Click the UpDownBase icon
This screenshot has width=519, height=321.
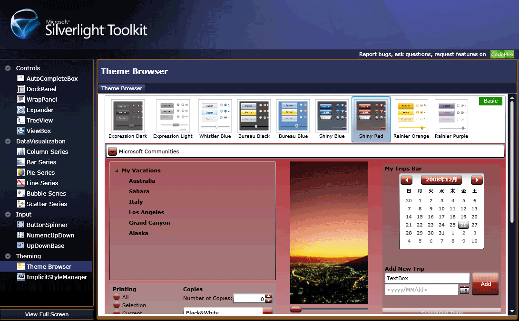[20, 245]
